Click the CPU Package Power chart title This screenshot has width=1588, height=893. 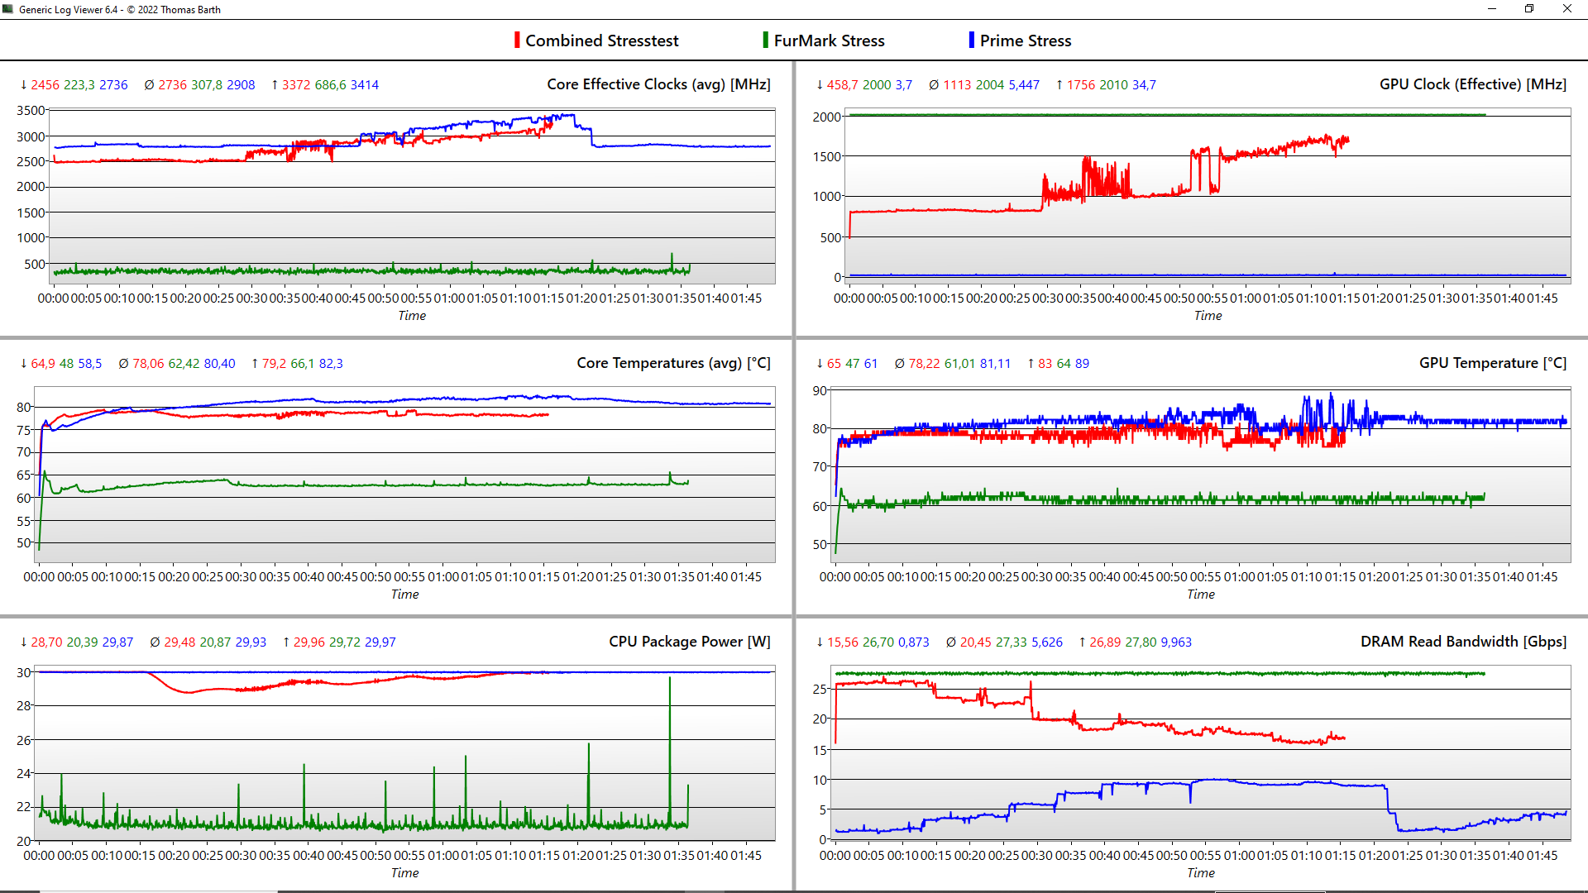click(x=689, y=642)
